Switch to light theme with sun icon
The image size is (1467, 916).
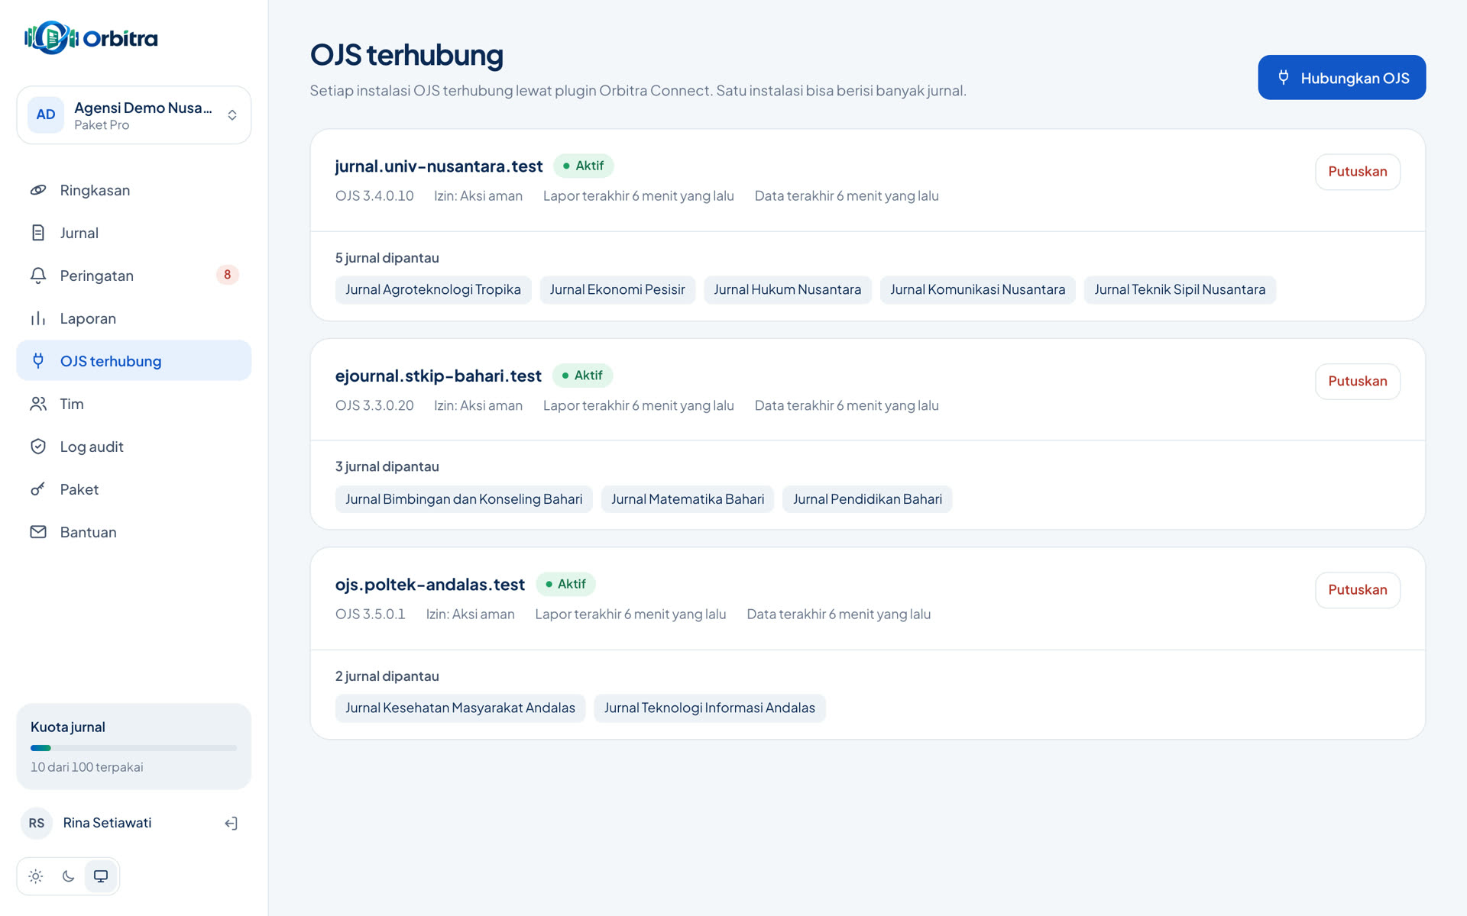[36, 876]
